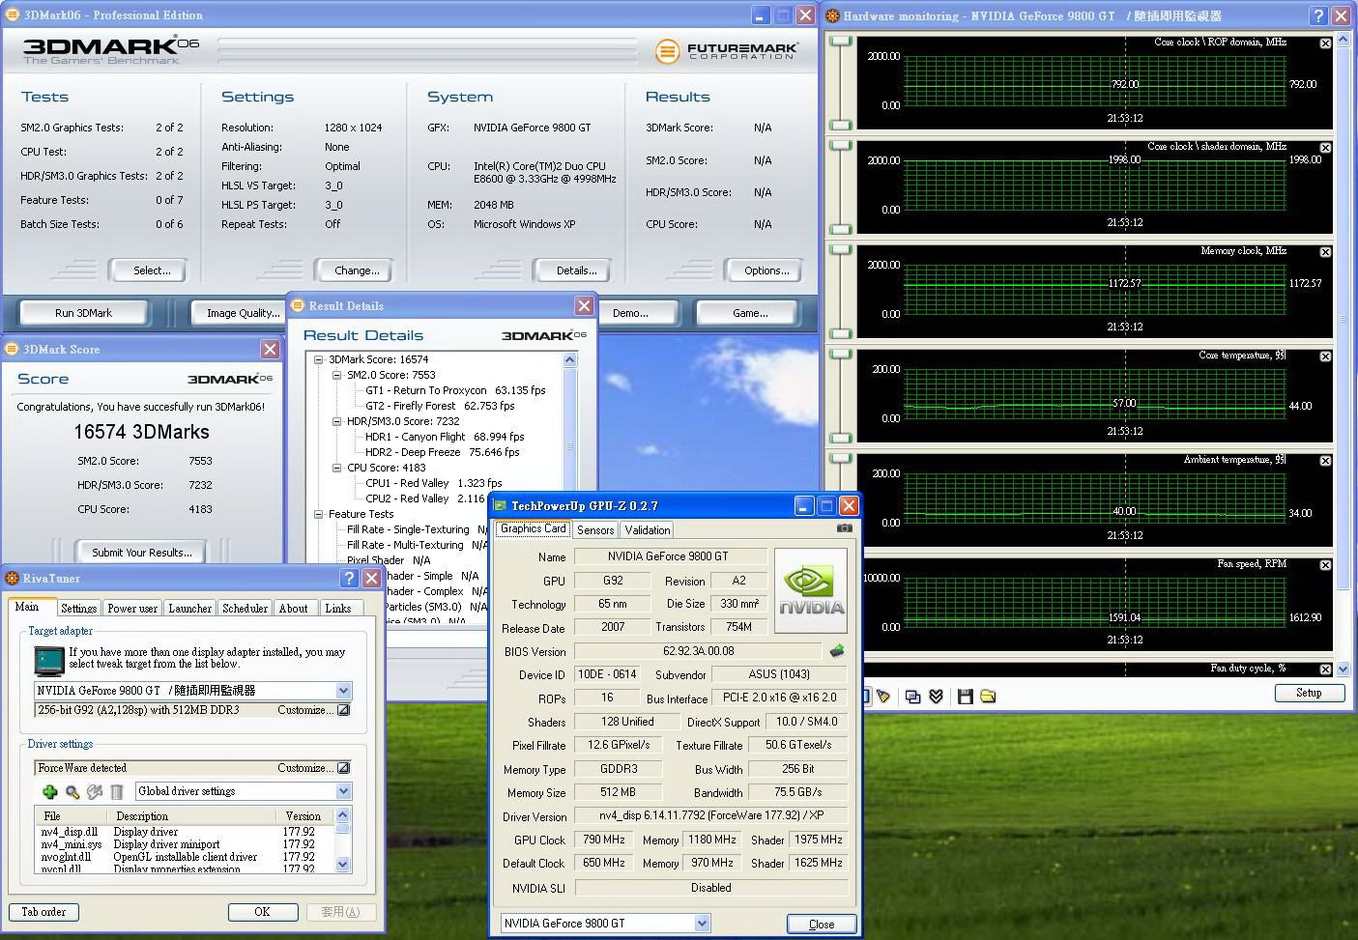Image resolution: width=1358 pixels, height=940 pixels.
Task: Open the GPU selection dropdown at GPU-Z bottom
Action: [x=703, y=924]
